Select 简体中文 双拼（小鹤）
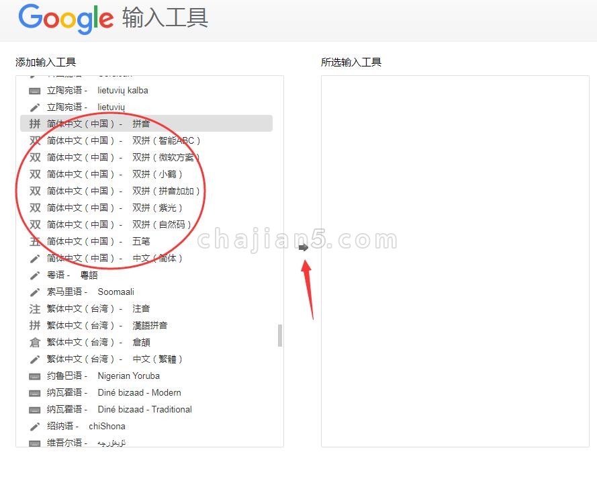This screenshot has height=481, width=597. (x=146, y=174)
